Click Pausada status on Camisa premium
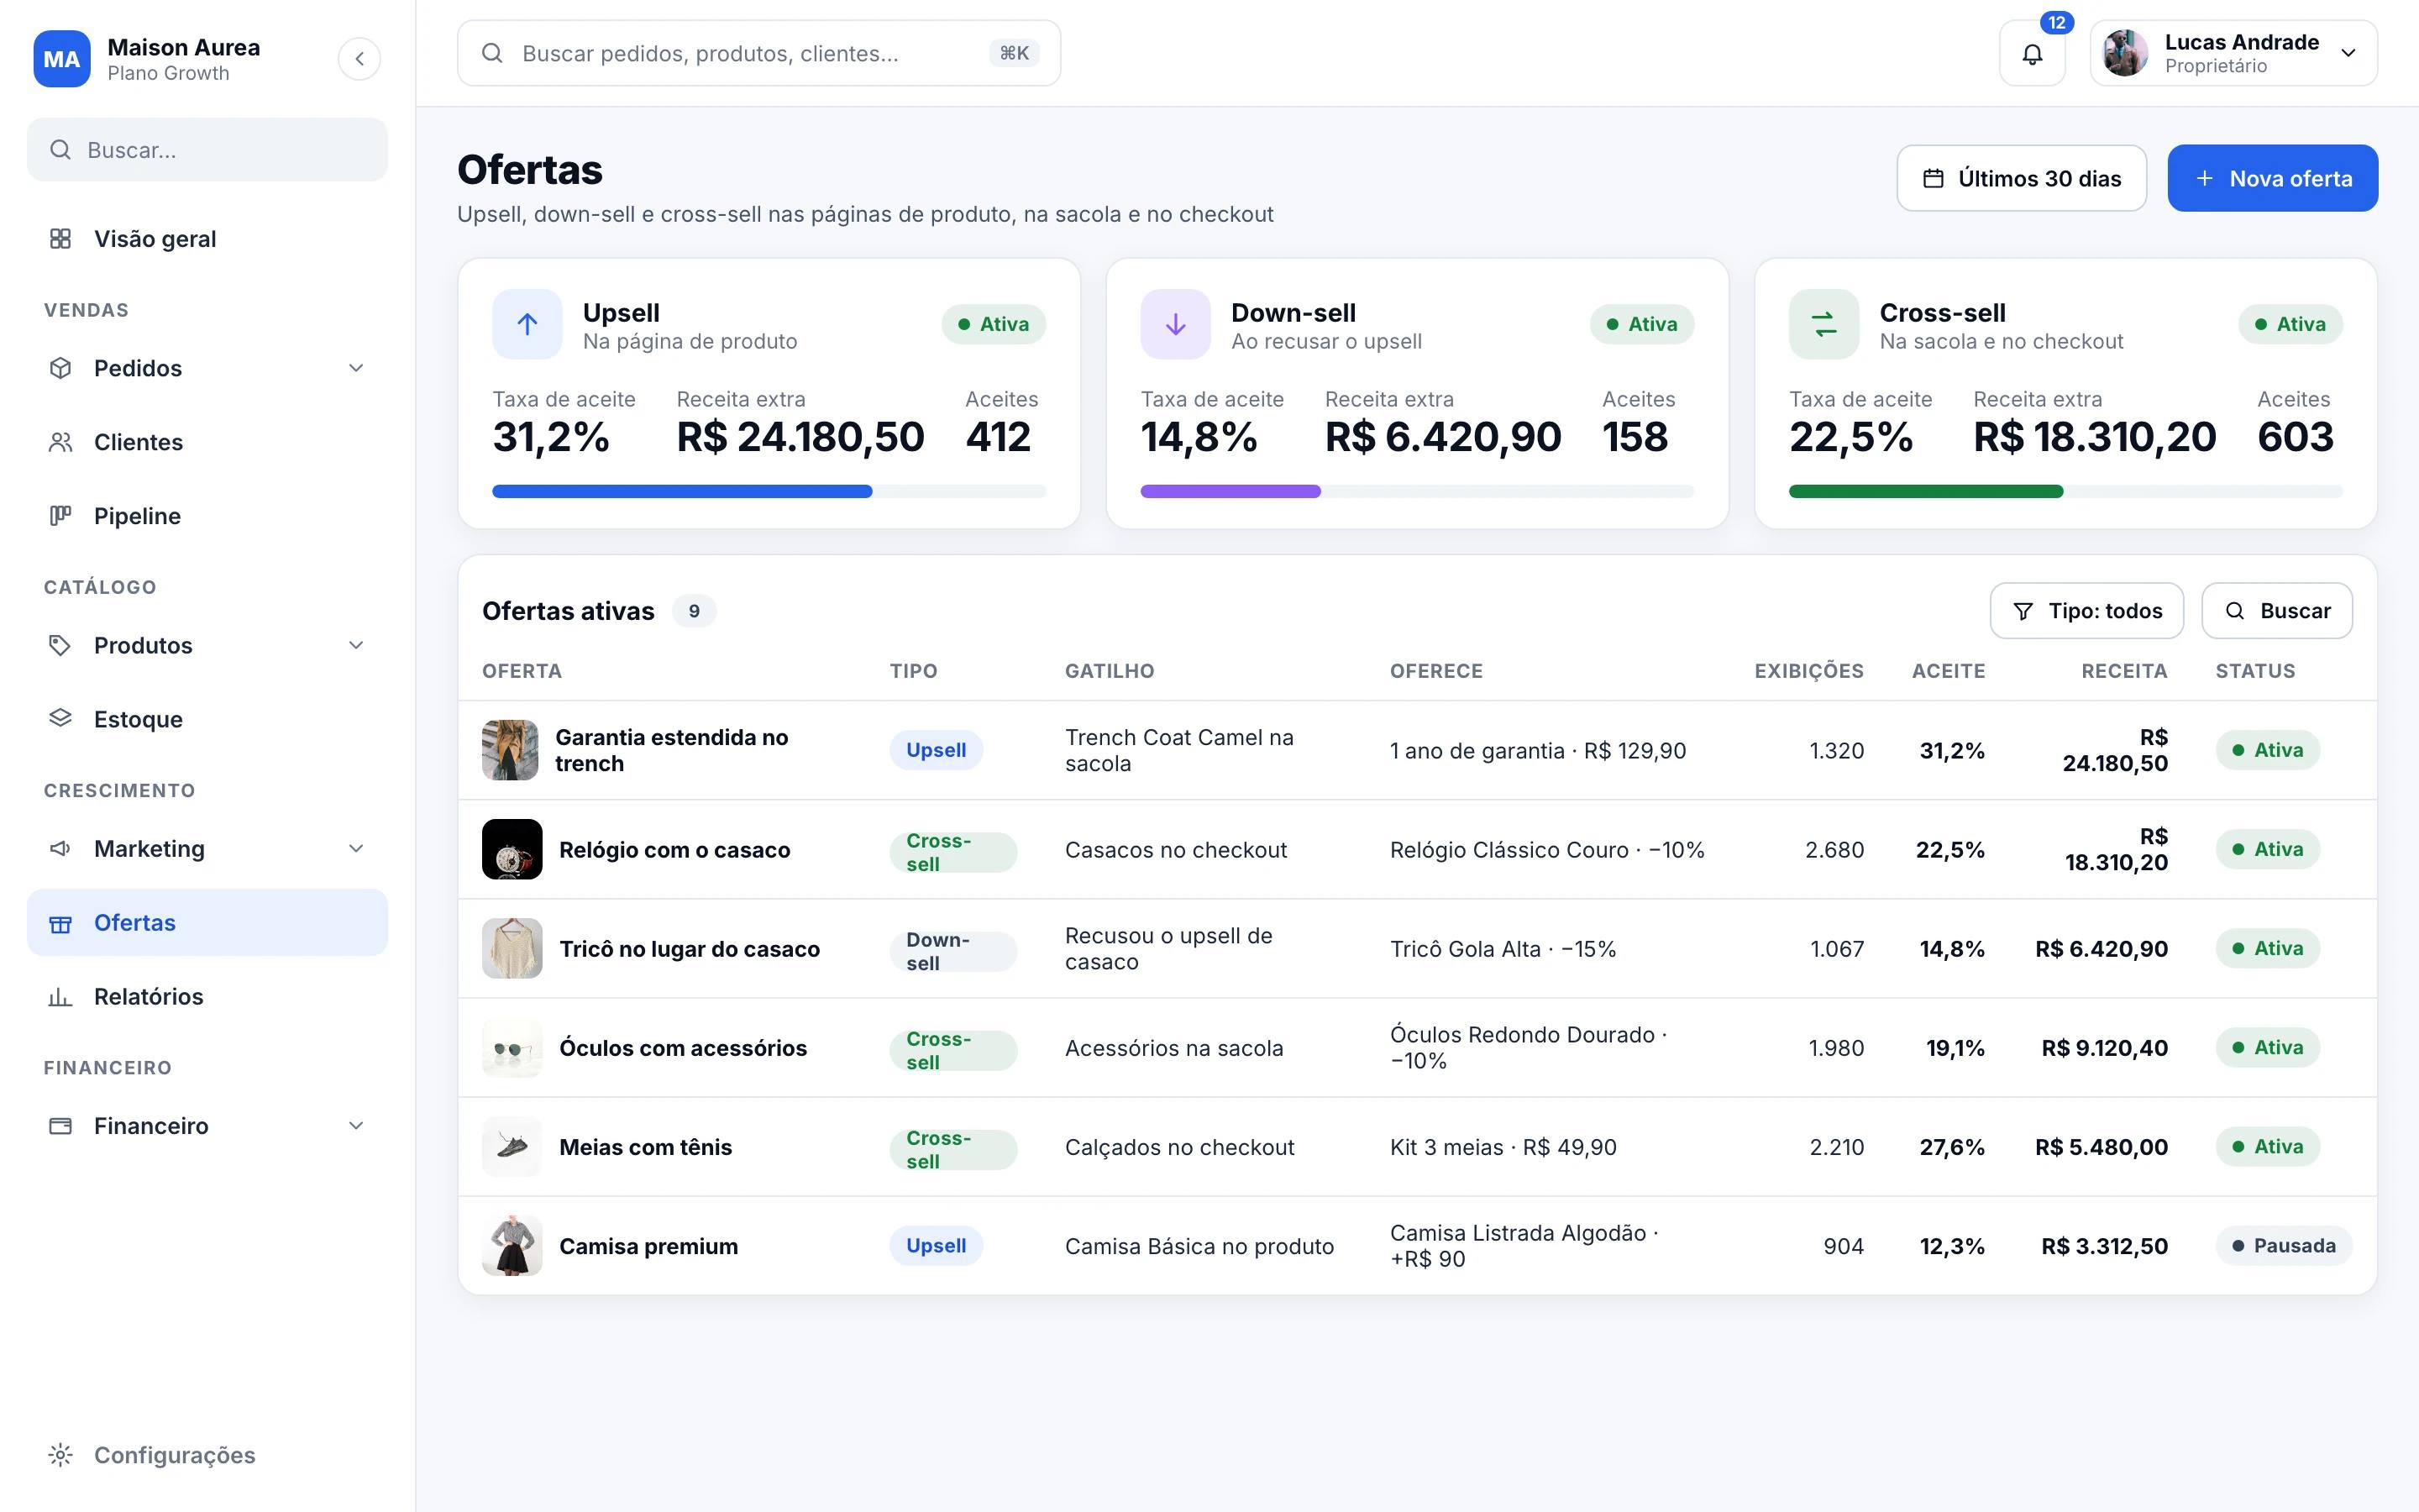Image resolution: width=2419 pixels, height=1512 pixels. point(2283,1246)
